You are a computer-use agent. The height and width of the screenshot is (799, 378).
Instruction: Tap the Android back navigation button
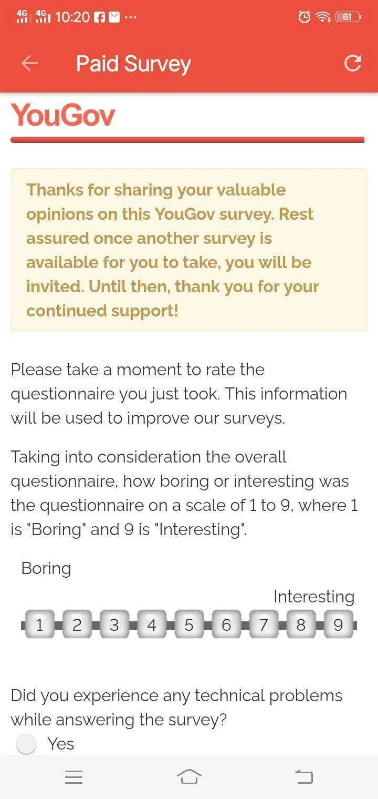(x=304, y=776)
